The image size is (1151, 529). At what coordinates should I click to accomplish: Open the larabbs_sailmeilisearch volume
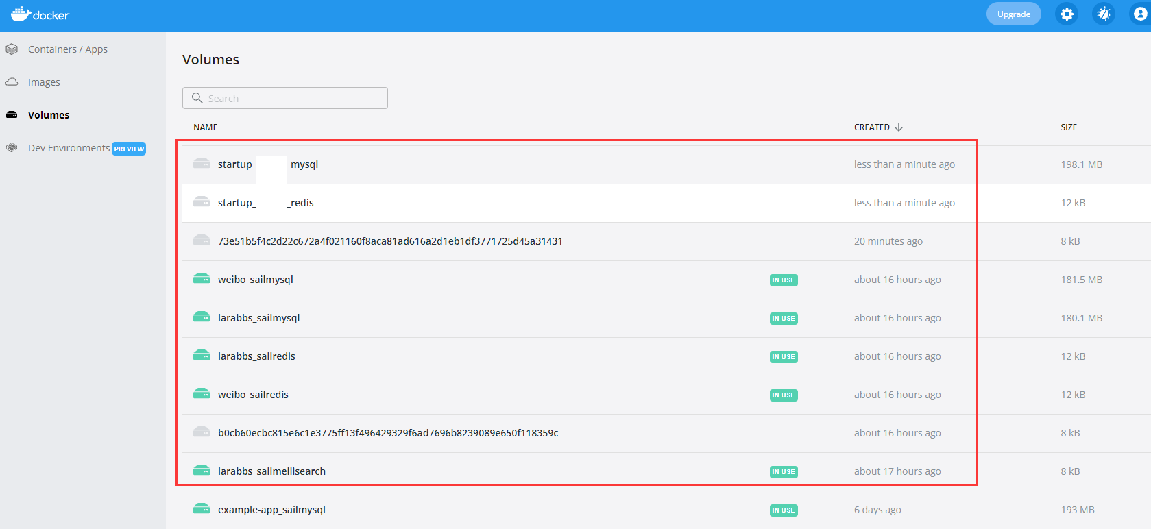coord(271,471)
